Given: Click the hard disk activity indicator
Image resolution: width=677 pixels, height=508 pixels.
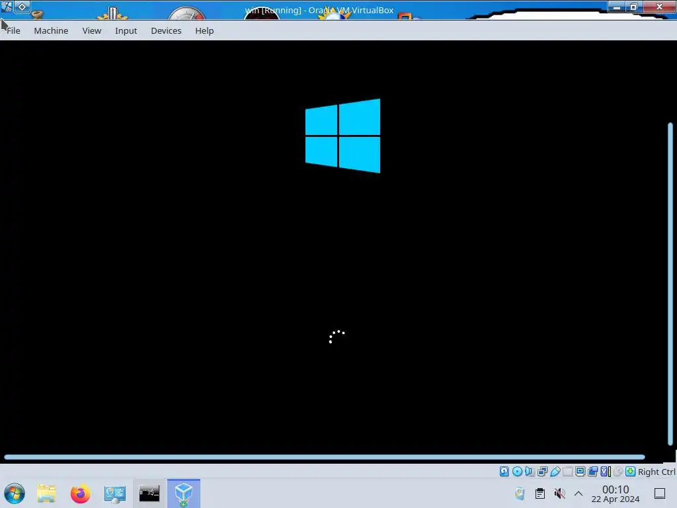Looking at the screenshot, I should pos(504,471).
